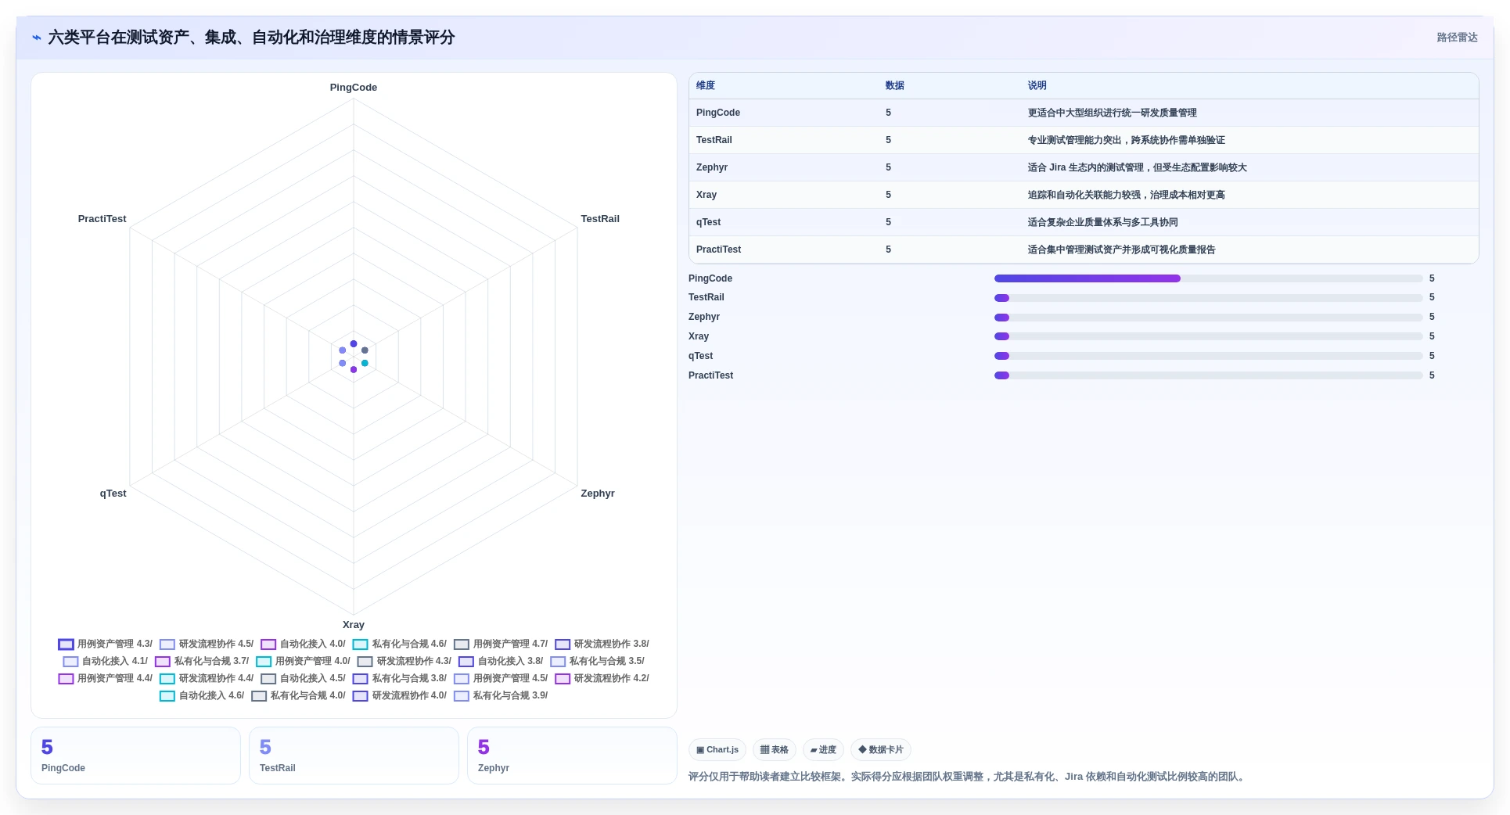Click color box of 私有化与合规 3.8/
Screen dimensions: 1510x815
360,679
